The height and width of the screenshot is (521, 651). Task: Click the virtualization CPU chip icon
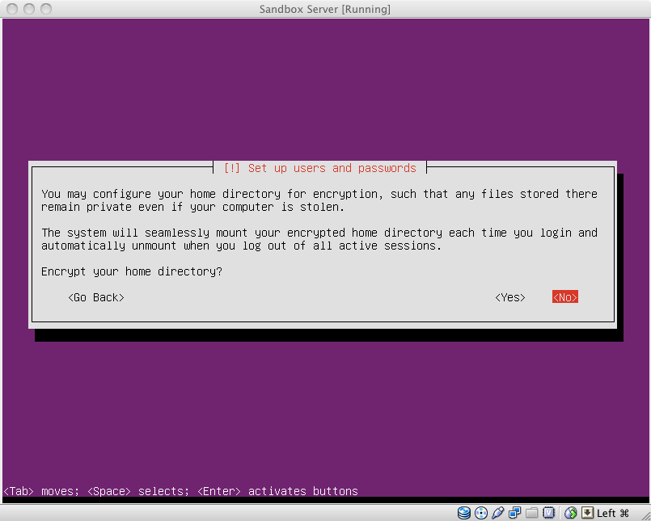(549, 513)
